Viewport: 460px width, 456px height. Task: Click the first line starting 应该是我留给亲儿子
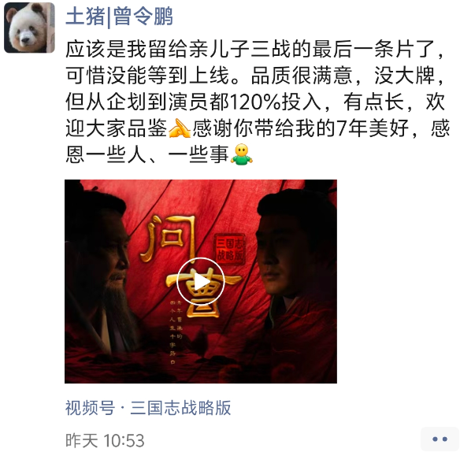click(x=254, y=50)
